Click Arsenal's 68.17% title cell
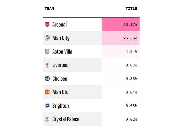 (130, 24)
